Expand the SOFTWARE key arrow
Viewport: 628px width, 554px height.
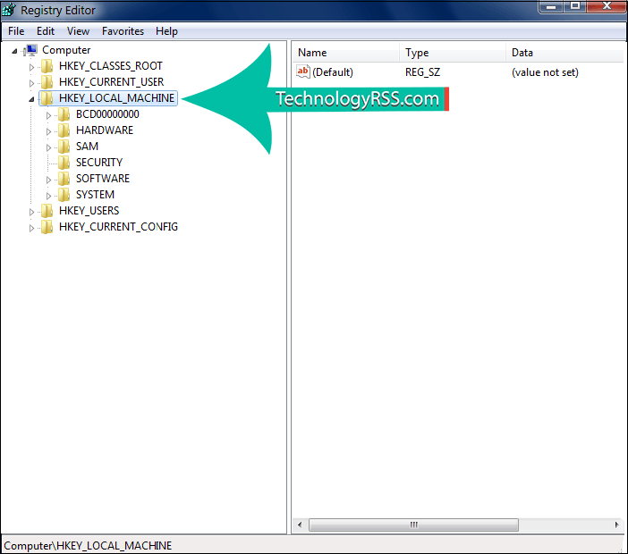pyautogui.click(x=50, y=179)
